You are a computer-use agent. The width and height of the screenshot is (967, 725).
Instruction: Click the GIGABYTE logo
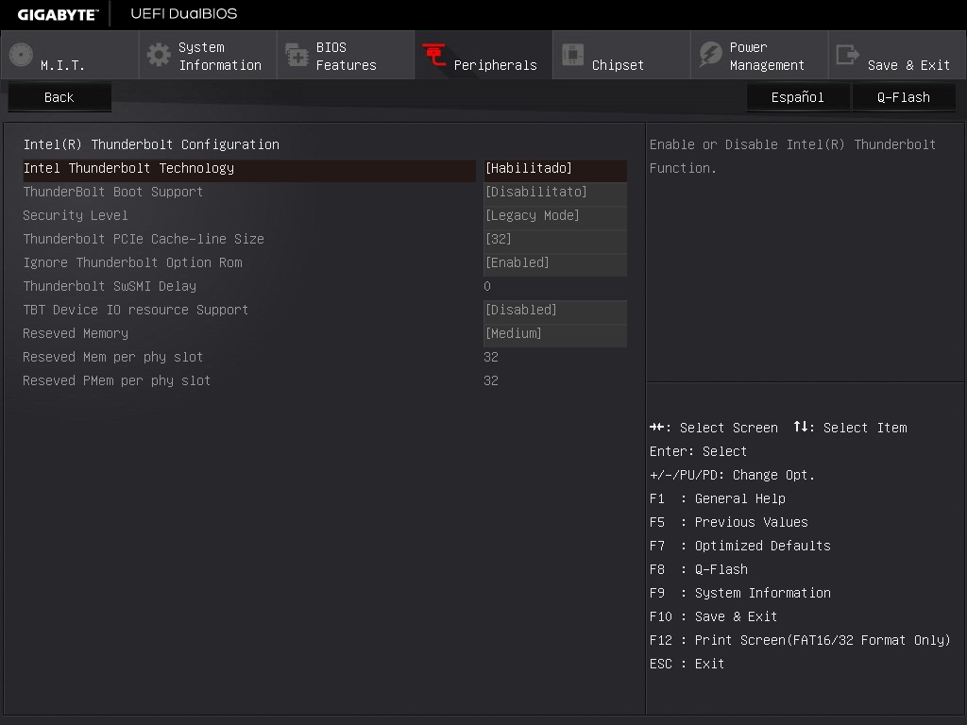pyautogui.click(x=58, y=14)
